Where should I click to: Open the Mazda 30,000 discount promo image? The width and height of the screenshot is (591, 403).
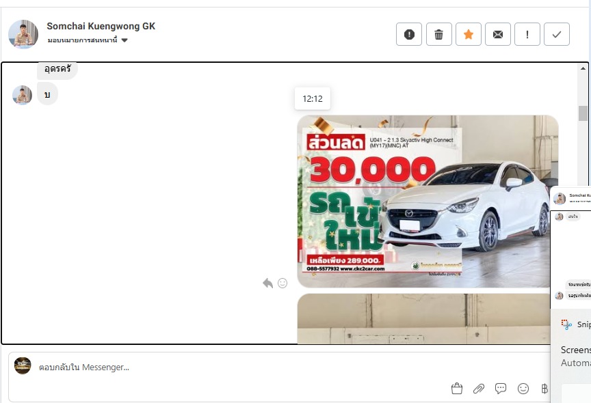(x=428, y=201)
